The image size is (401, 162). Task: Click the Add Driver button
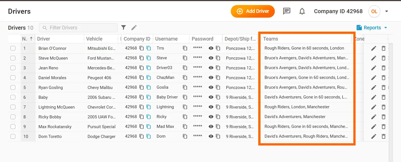[253, 11]
